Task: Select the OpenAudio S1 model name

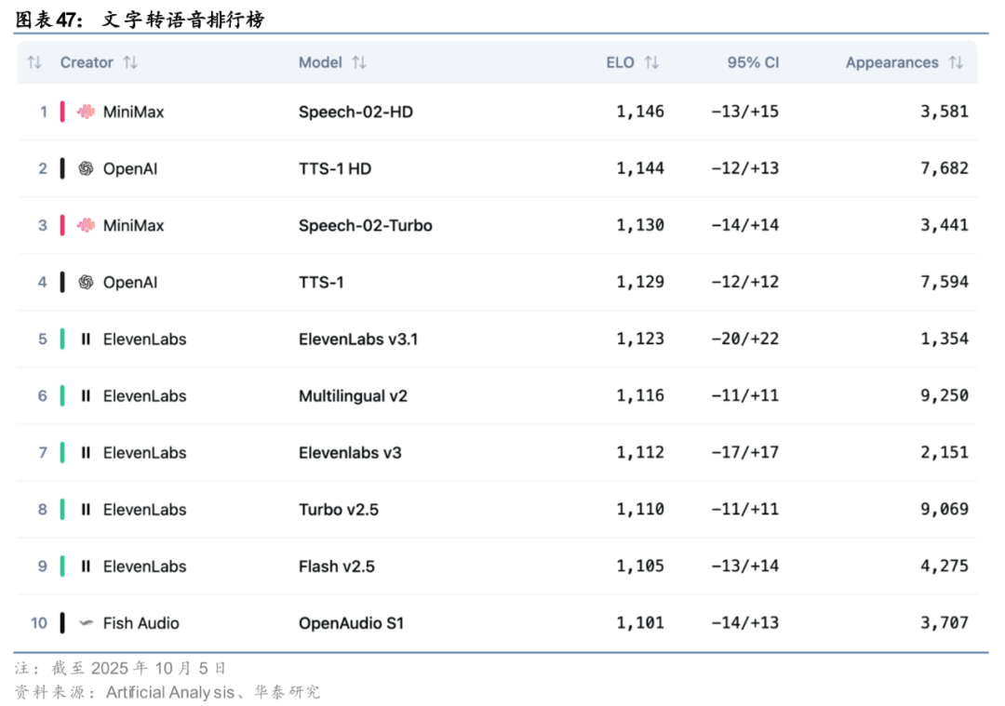Action: (351, 622)
